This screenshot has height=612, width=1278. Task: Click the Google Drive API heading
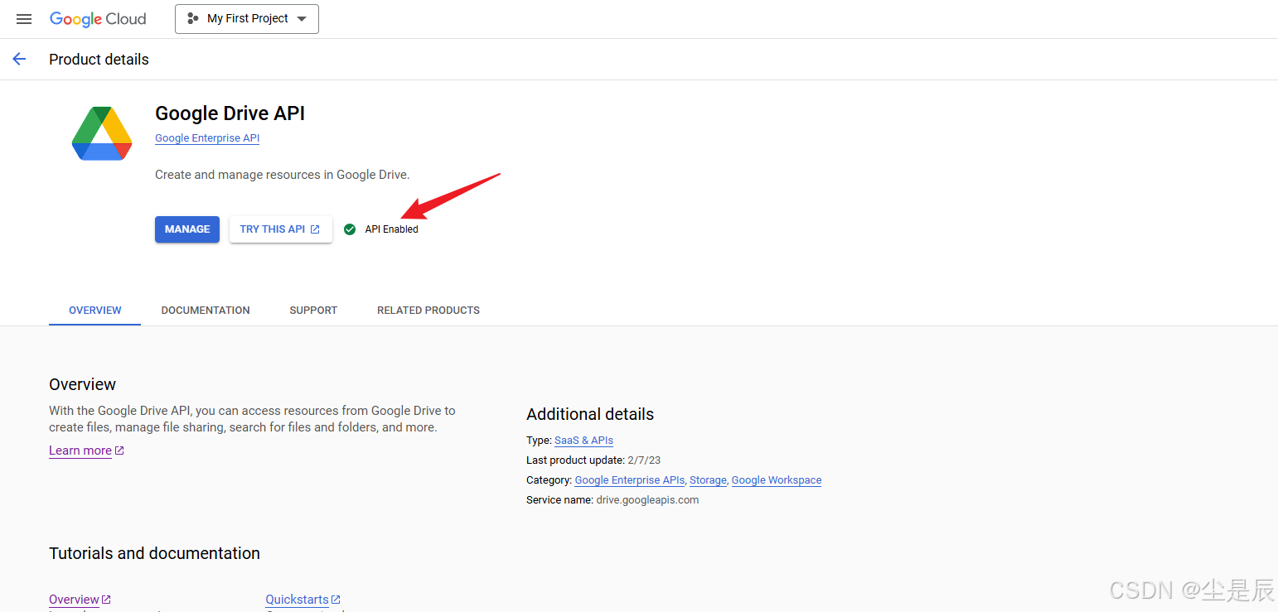point(230,113)
